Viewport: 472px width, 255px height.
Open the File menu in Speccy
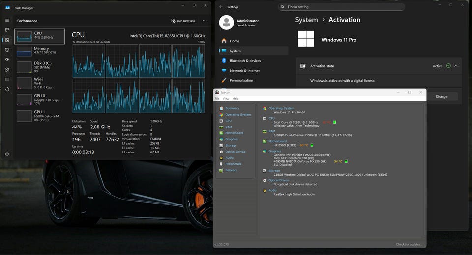[x=217, y=99]
